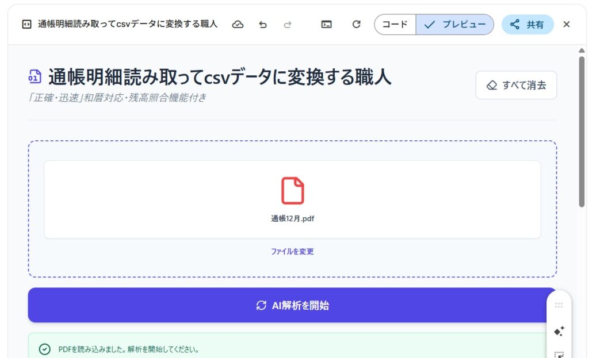The image size is (589, 358).
Task: Click the sparkle AI icon in floating panel
Action: click(x=559, y=331)
